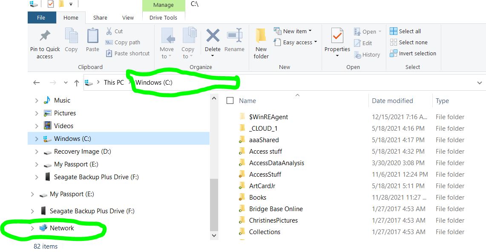Select the Collections folder
Viewport: 486px width, 252px height.
pos(265,232)
